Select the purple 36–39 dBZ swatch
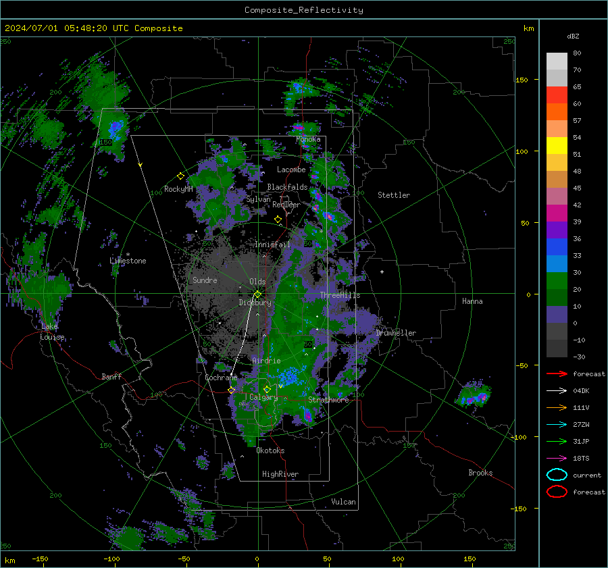Screen dimensions: 608x568 [x=557, y=230]
